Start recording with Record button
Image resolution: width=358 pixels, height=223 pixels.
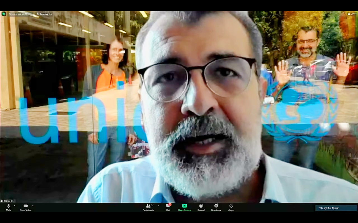pyautogui.click(x=201, y=207)
